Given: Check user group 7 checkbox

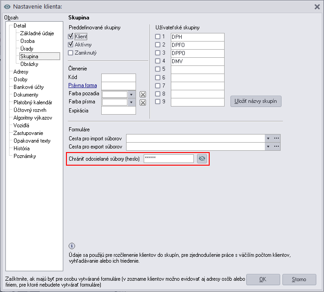Looking at the screenshot, I should (158, 85).
